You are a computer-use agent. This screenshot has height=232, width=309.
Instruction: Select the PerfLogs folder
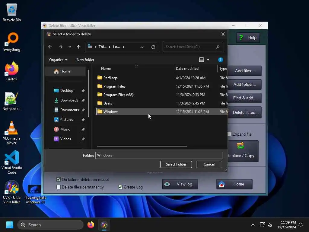pos(162,78)
